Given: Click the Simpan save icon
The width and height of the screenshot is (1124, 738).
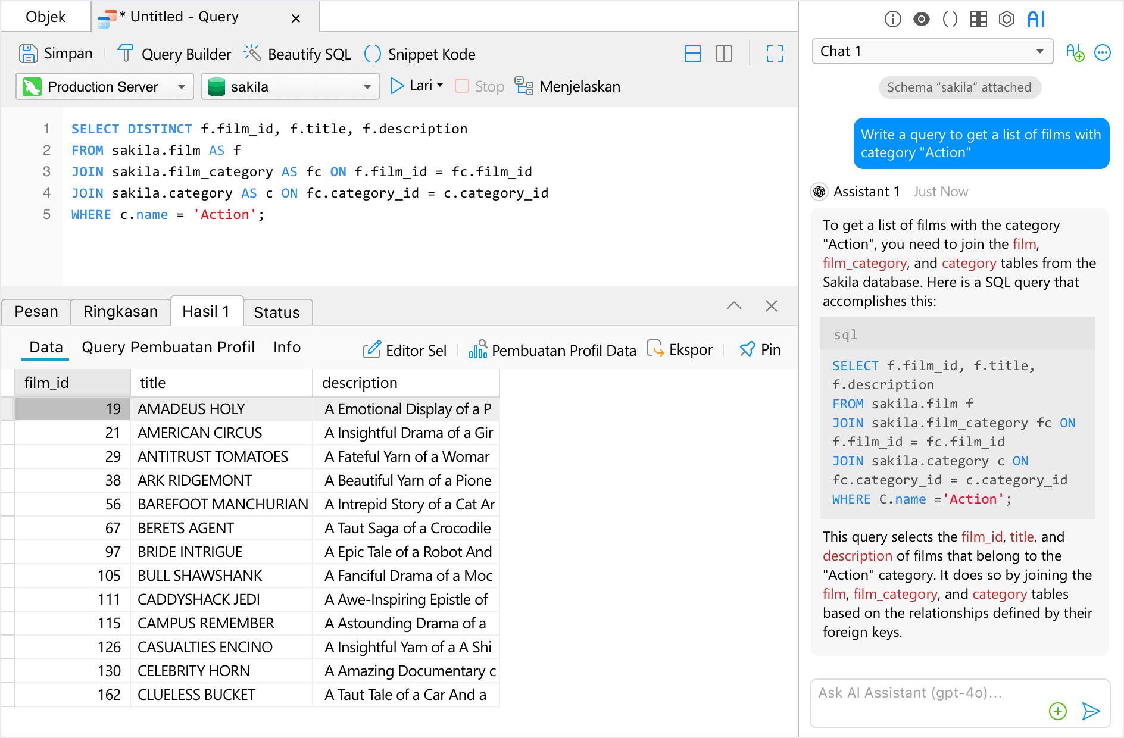Looking at the screenshot, I should [x=29, y=54].
